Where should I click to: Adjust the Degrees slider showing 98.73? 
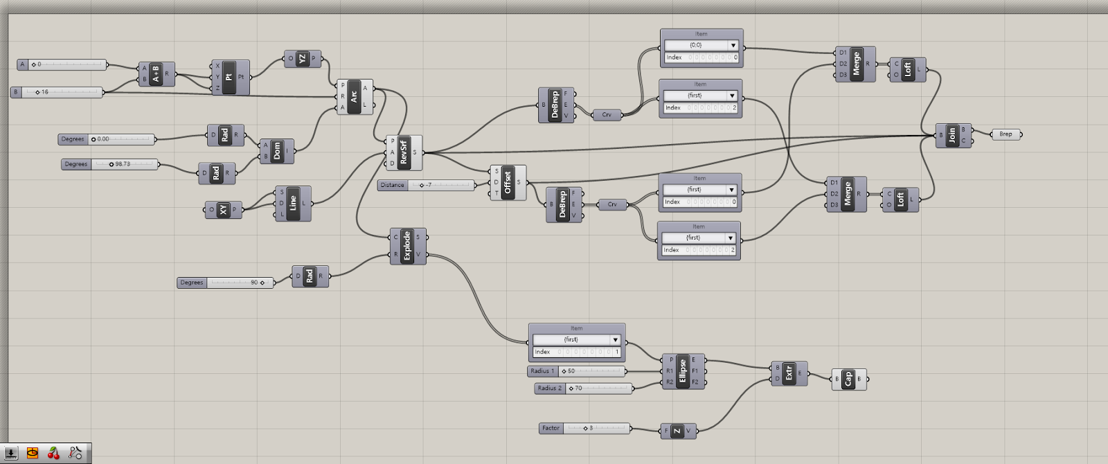point(111,165)
